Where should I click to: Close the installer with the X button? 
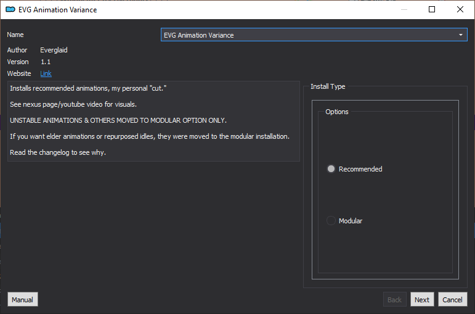[460, 10]
